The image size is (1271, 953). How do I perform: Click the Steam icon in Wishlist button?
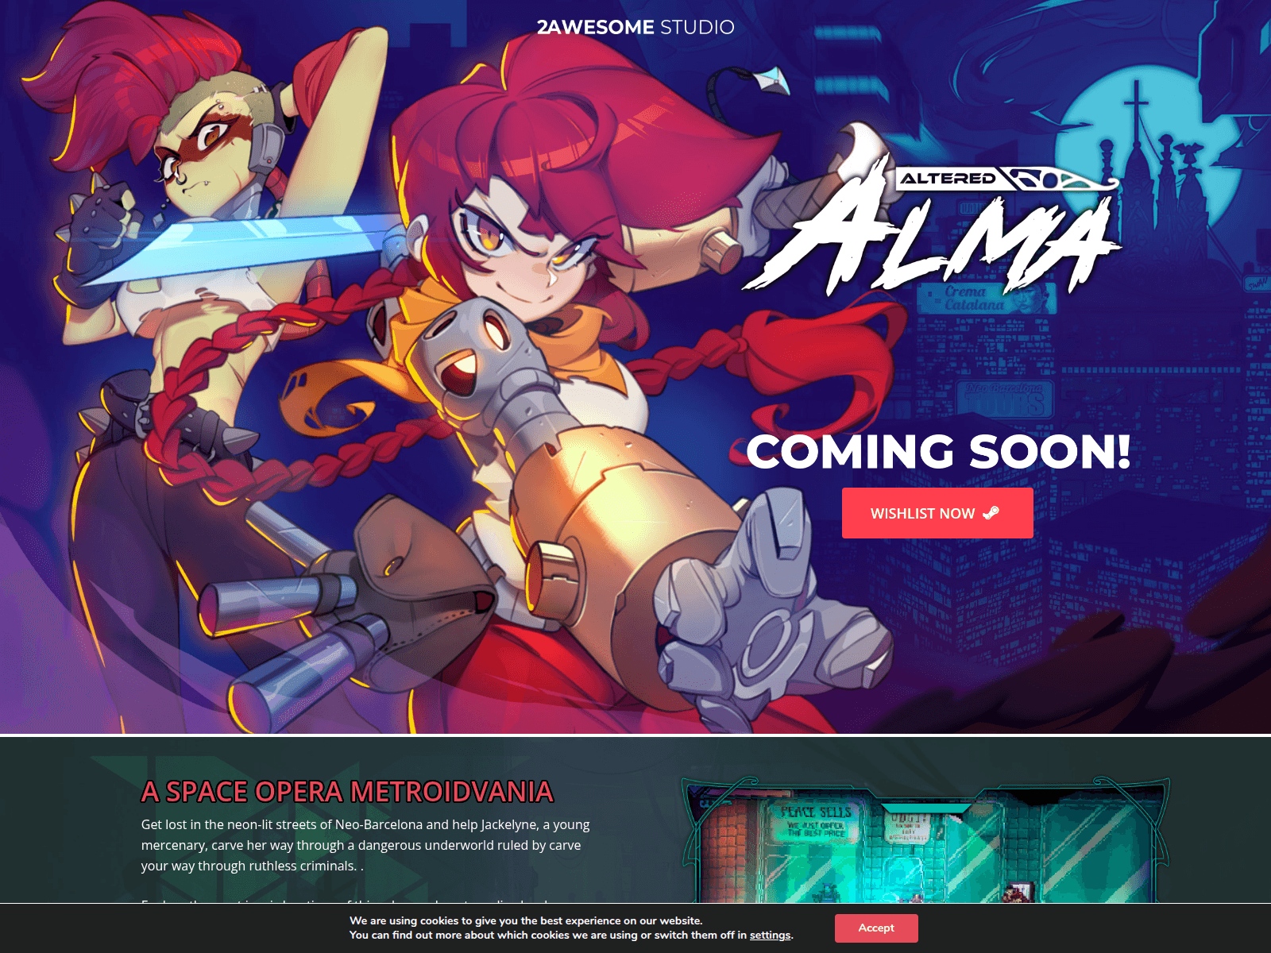click(x=991, y=513)
